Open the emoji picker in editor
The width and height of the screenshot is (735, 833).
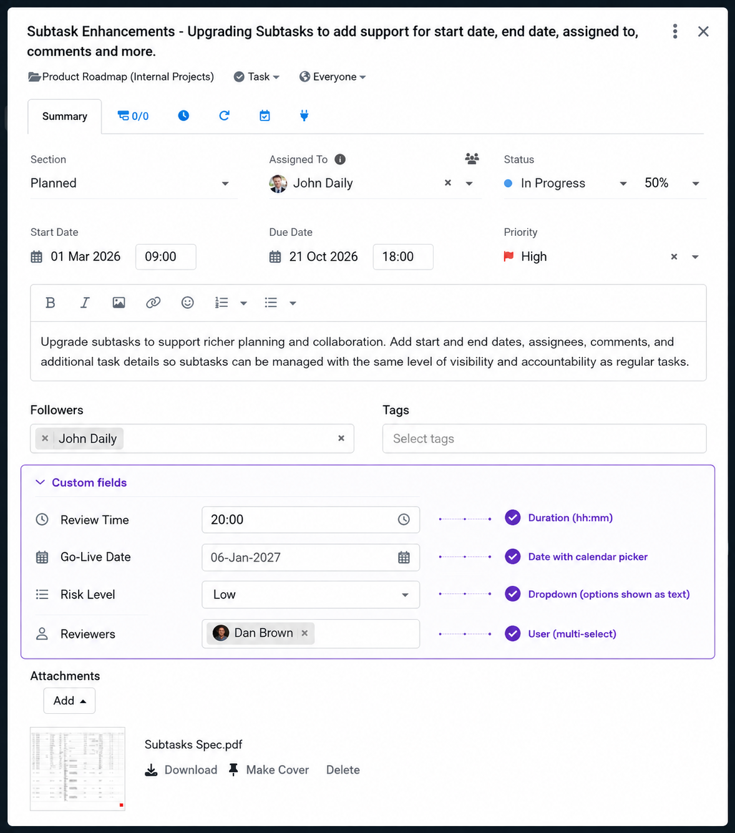(187, 303)
